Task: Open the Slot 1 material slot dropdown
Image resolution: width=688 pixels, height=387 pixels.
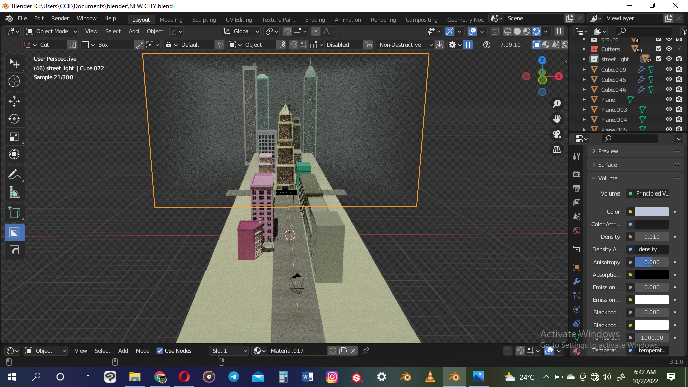Action: (x=229, y=351)
